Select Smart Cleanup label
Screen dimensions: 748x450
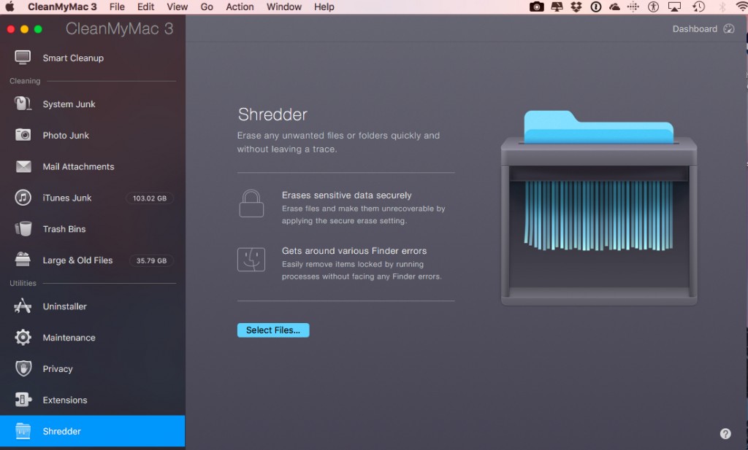pyautogui.click(x=73, y=58)
